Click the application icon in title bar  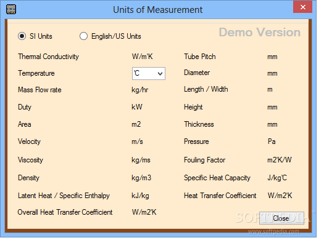coord(11,9)
